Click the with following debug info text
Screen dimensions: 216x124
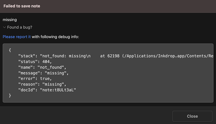click(x=55, y=37)
